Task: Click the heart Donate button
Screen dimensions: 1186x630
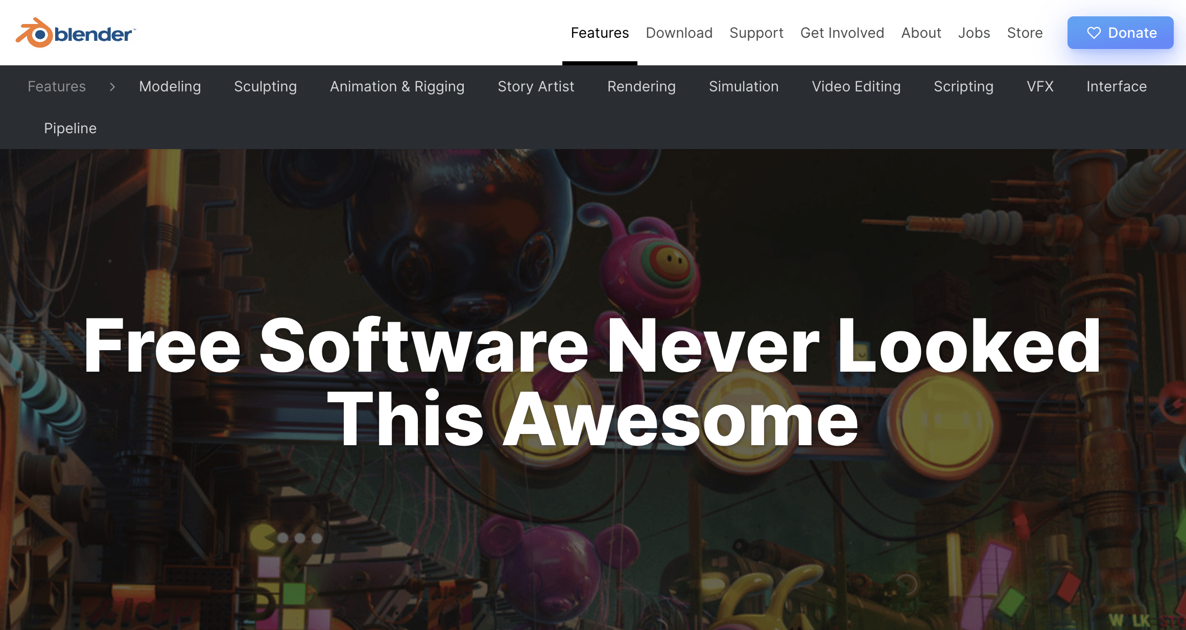Action: 1120,33
